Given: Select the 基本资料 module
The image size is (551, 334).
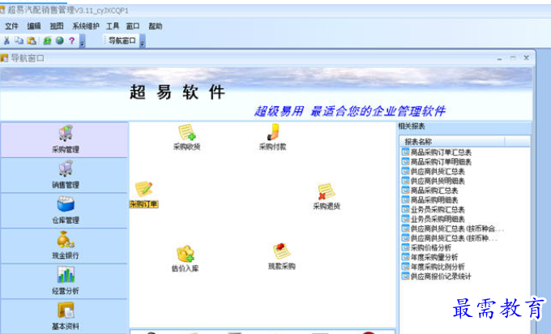Looking at the screenshot, I should click(64, 316).
